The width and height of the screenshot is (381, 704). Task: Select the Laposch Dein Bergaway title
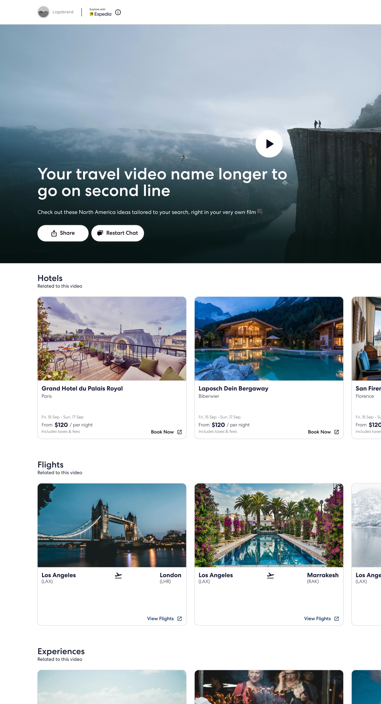coord(233,389)
